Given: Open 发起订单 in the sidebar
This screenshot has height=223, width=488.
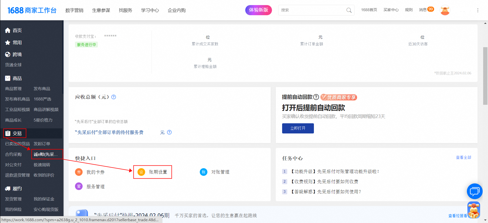Looking at the screenshot, I should [42, 144].
